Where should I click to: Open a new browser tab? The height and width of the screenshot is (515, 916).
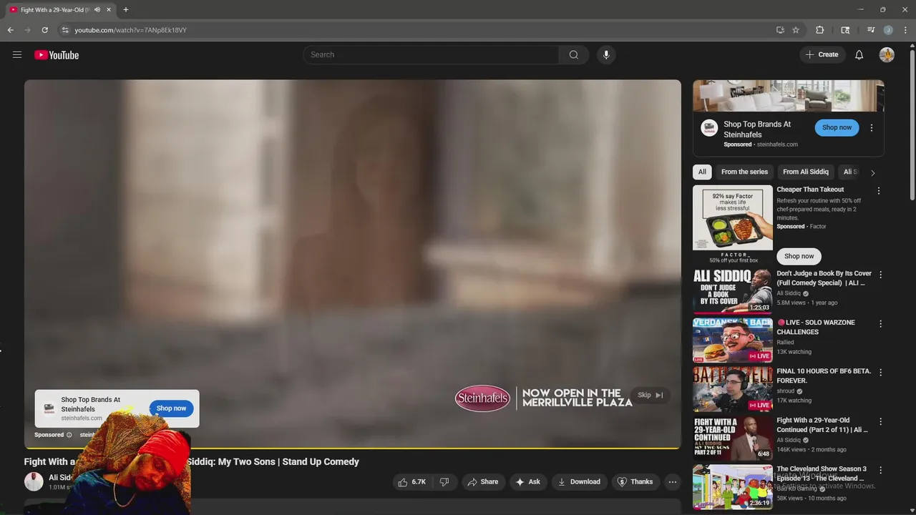(x=126, y=10)
